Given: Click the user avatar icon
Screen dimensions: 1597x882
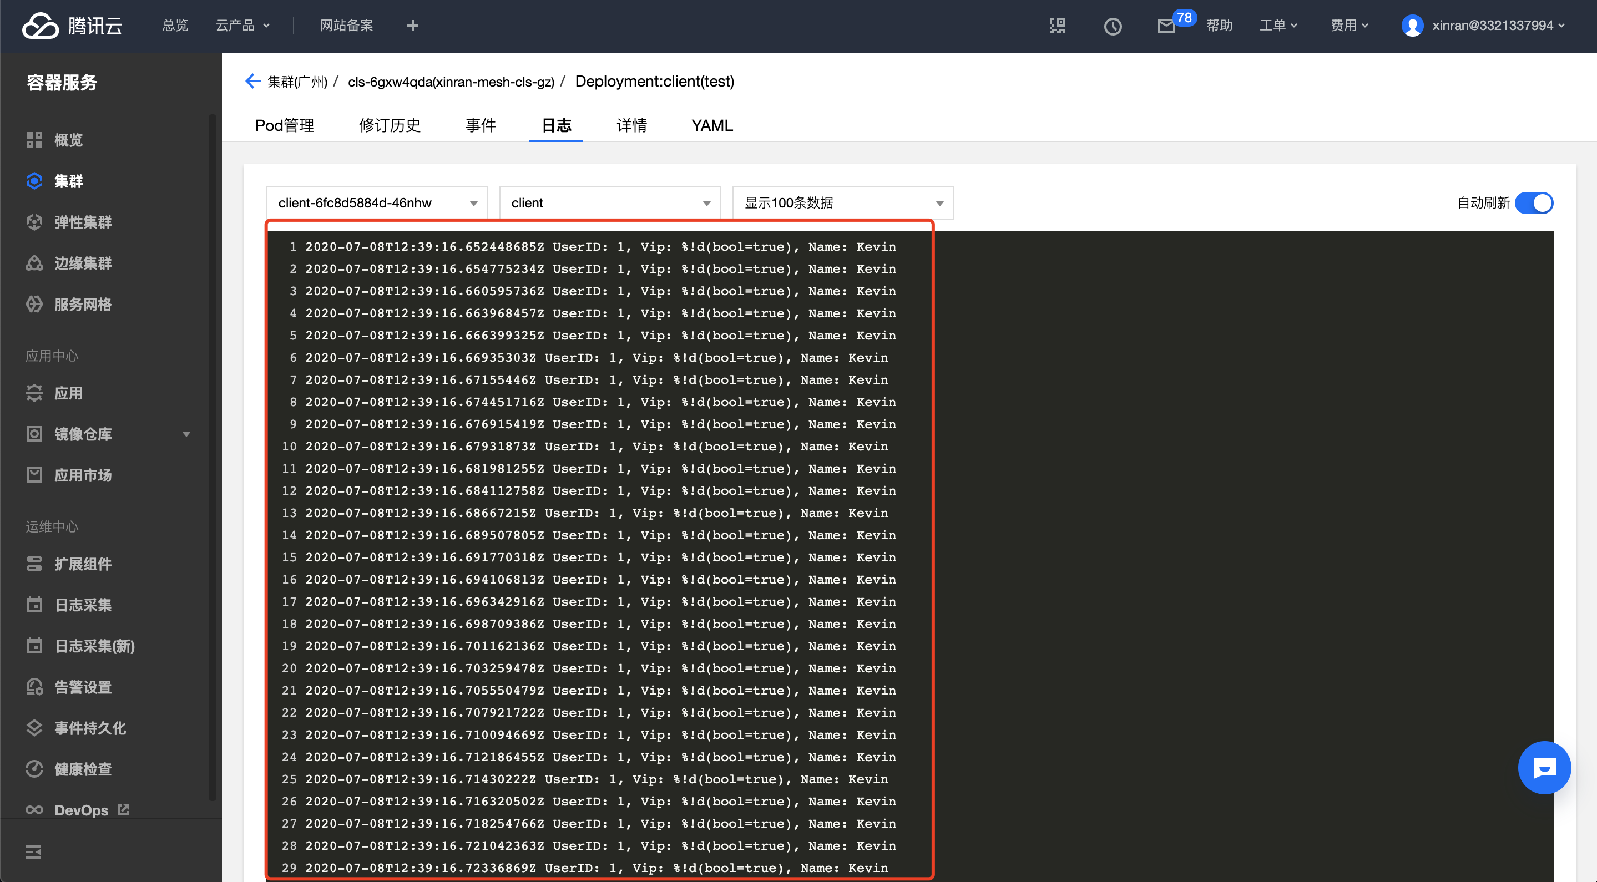Looking at the screenshot, I should pos(1412,26).
